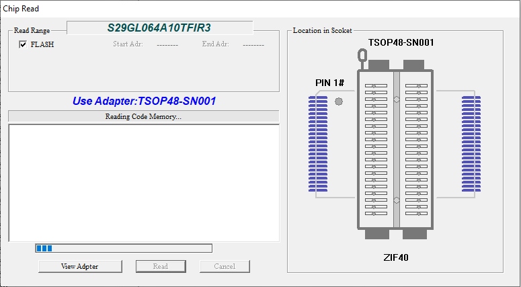Click the View Adpter button
Viewport: 521px width, 287px height.
[x=80, y=266]
